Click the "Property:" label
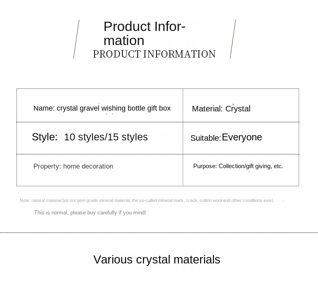318x286 pixels. [x=47, y=166]
